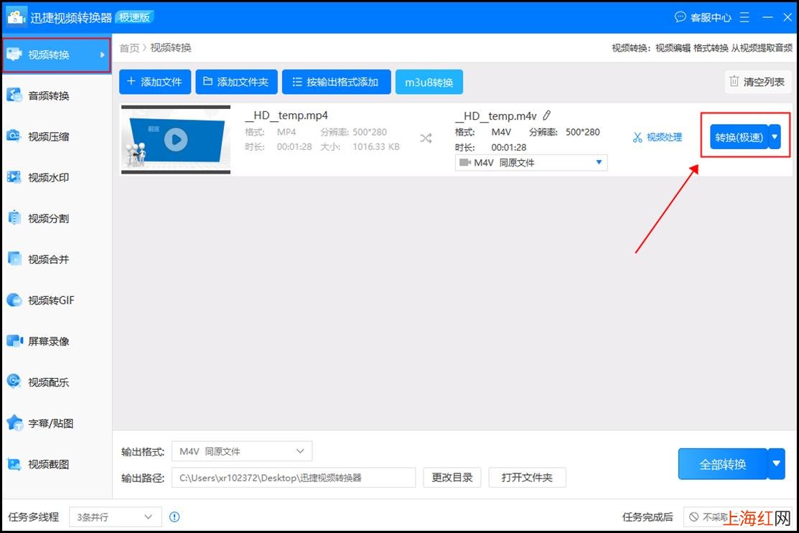
Task: Open the 3条并行 multithread dropdown
Action: [115, 517]
